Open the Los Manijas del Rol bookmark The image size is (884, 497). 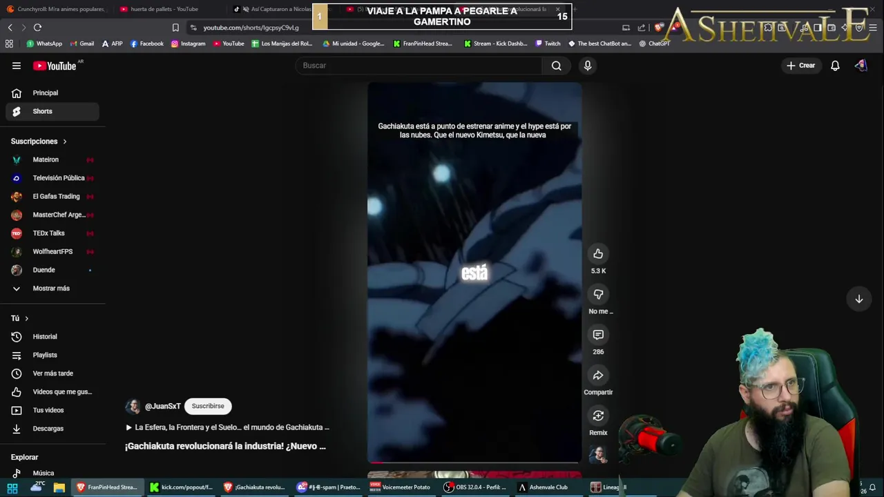282,43
